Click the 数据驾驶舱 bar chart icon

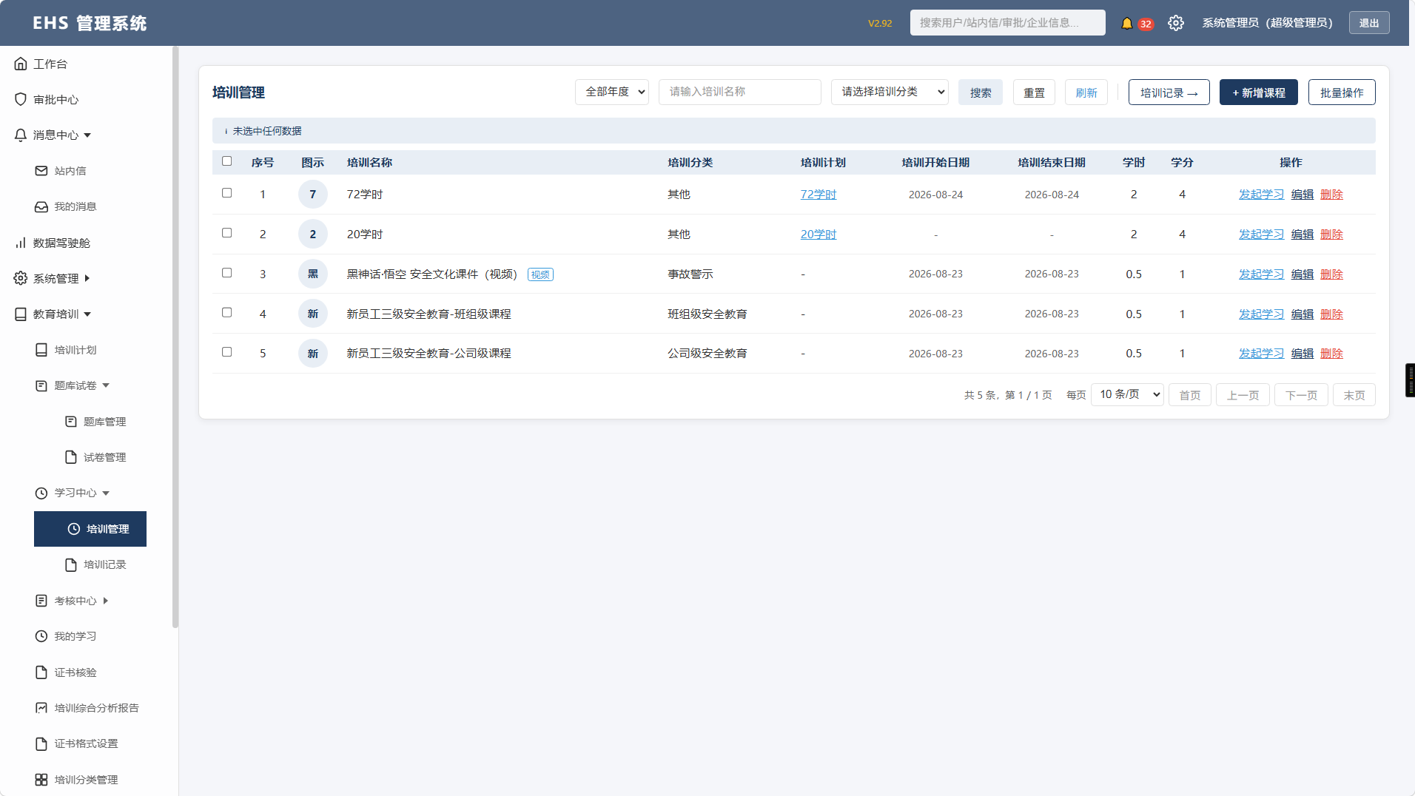[21, 243]
